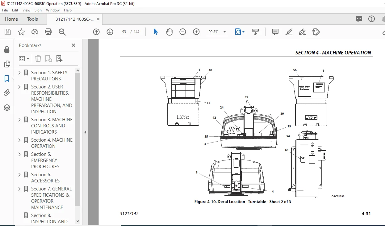Screen dimensions: 385x226
Task: Open Help via the question mark icon
Action: point(372,19)
